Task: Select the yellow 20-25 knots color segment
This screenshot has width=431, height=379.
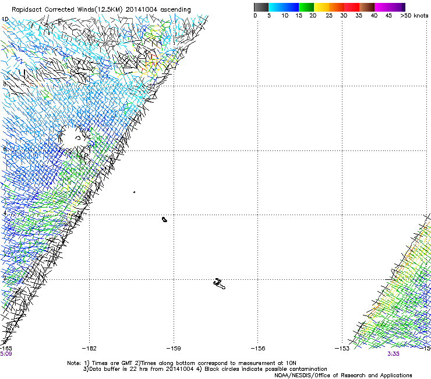Action: (x=322, y=7)
